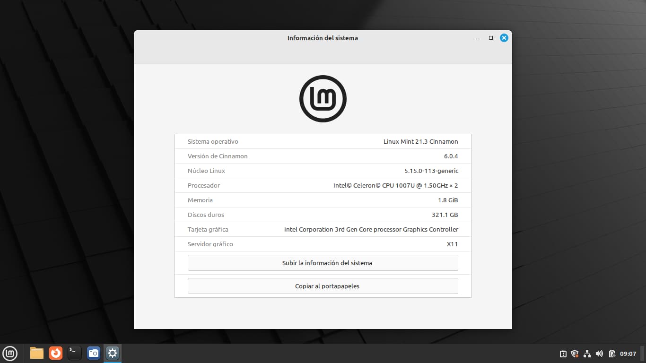Open the Linux Mint start menu

tap(10, 353)
